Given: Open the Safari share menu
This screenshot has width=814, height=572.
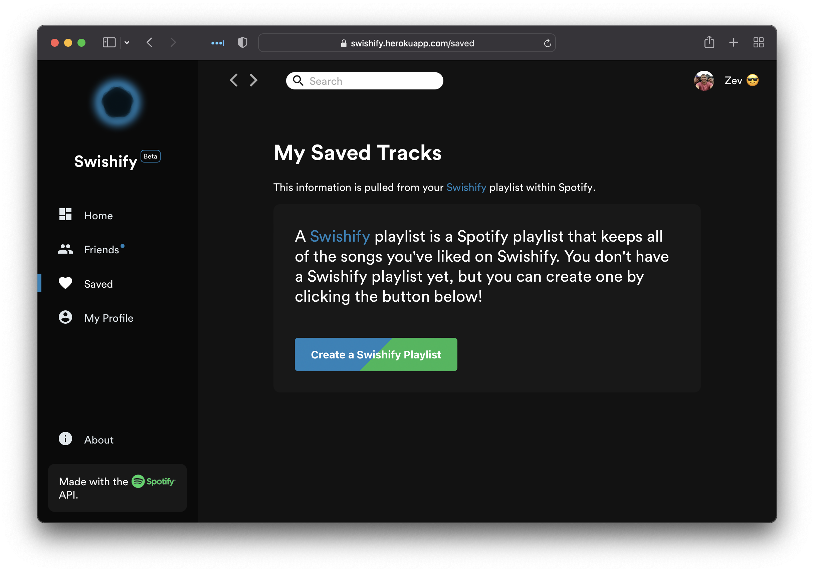Looking at the screenshot, I should [x=709, y=42].
